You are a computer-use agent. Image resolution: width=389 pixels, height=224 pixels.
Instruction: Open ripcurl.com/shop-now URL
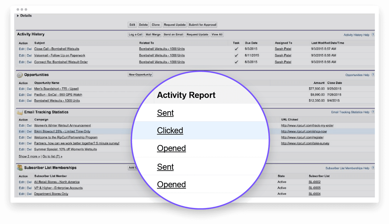click(x=304, y=131)
